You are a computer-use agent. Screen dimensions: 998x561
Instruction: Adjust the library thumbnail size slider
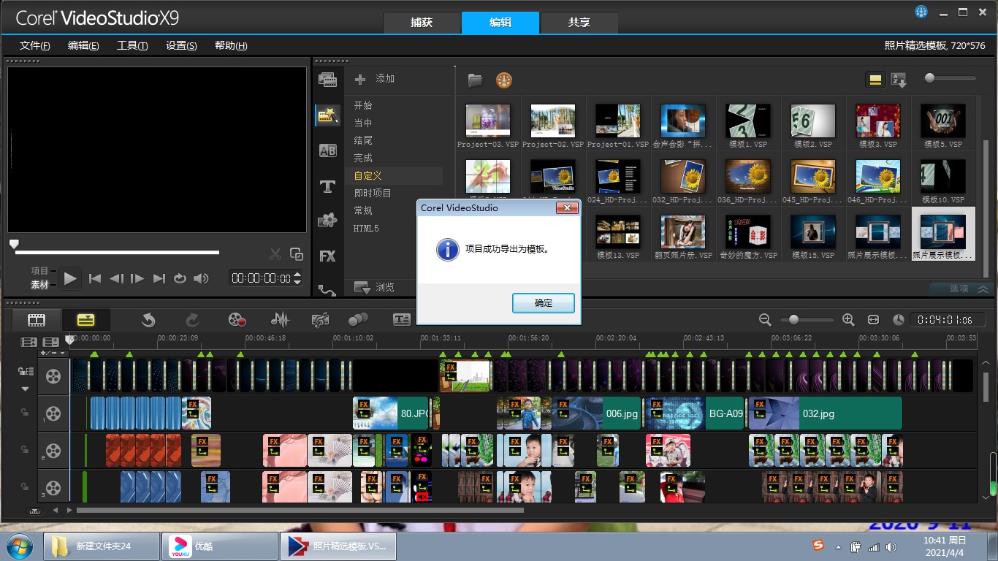(930, 77)
